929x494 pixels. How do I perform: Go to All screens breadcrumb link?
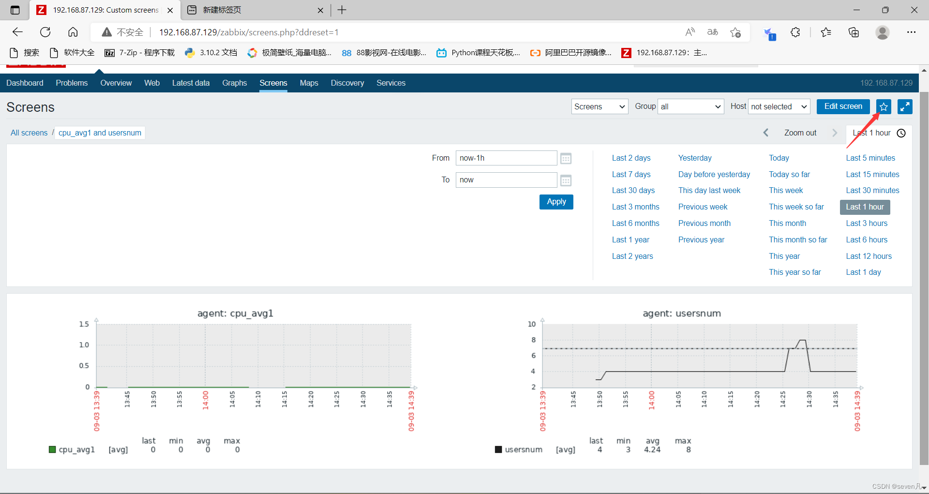[29, 133]
